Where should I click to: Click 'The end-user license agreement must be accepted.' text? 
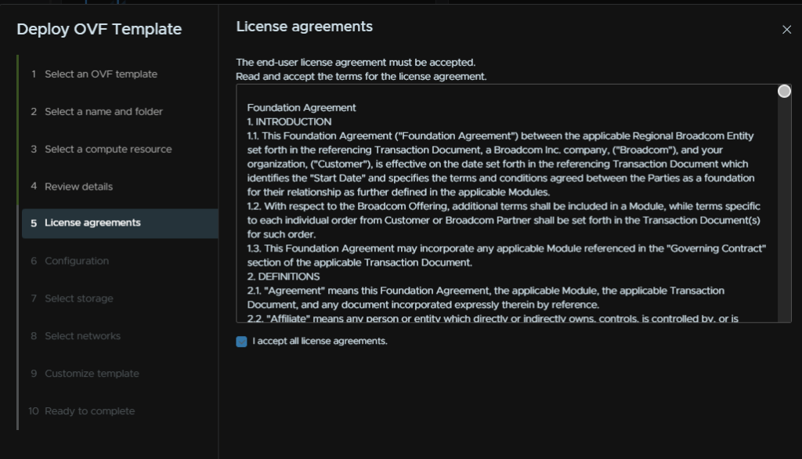356,63
